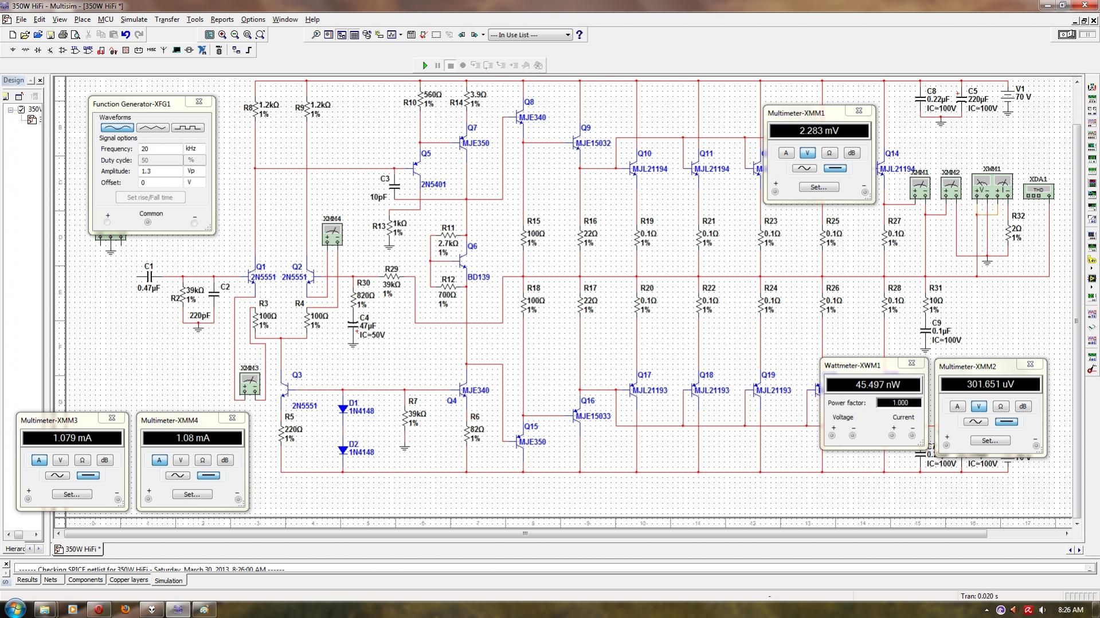Viewport: 1100px width, 618px height.
Task: Open Print Preview from toolbar
Action: point(75,35)
